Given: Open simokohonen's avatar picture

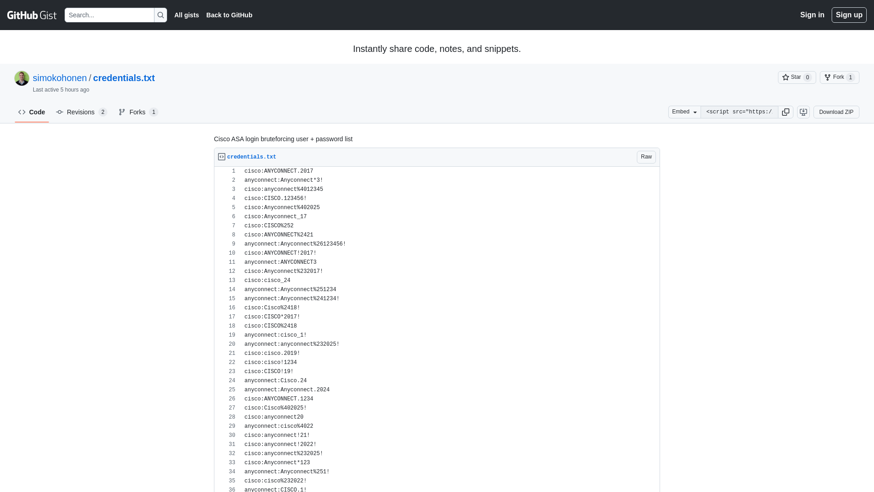Looking at the screenshot, I should click(21, 78).
